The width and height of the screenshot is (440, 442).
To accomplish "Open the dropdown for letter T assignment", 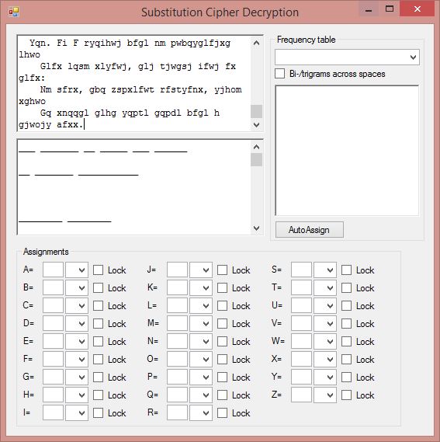I will coord(330,288).
